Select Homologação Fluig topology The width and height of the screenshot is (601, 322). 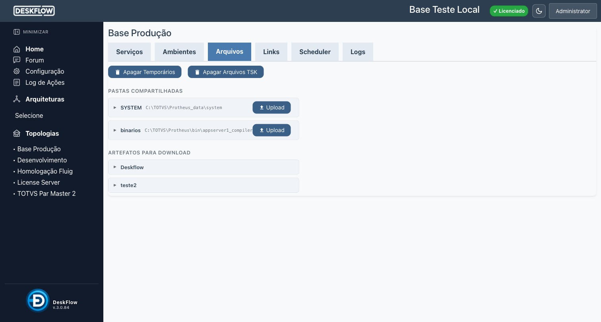(x=45, y=171)
